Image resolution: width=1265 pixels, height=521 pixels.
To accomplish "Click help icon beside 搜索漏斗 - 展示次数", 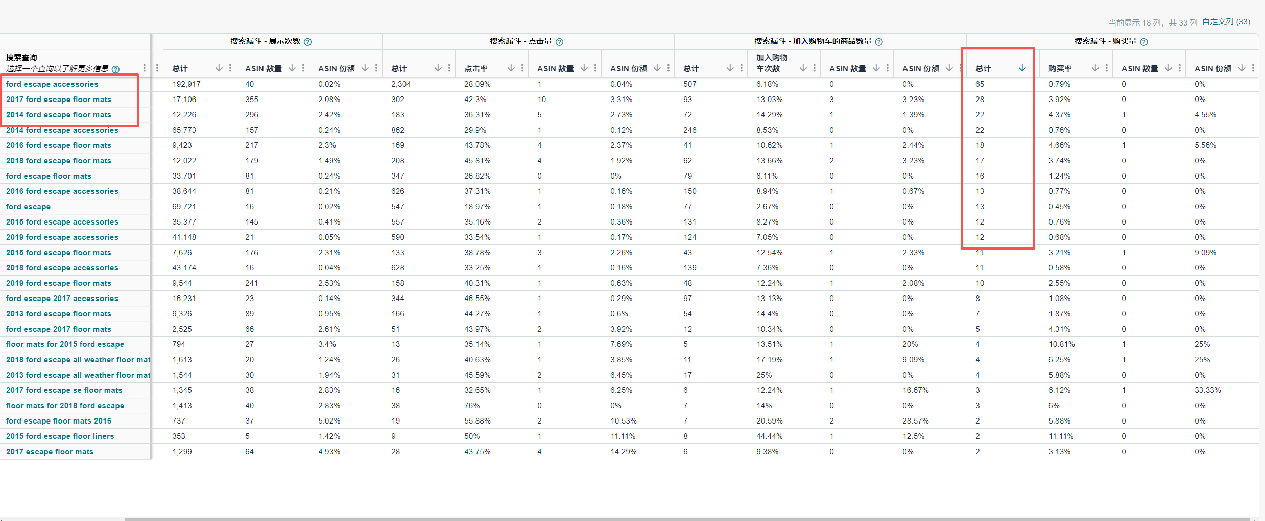I will point(307,42).
